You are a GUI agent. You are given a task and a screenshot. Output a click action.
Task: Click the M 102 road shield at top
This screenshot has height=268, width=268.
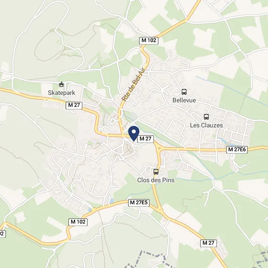point(149,40)
